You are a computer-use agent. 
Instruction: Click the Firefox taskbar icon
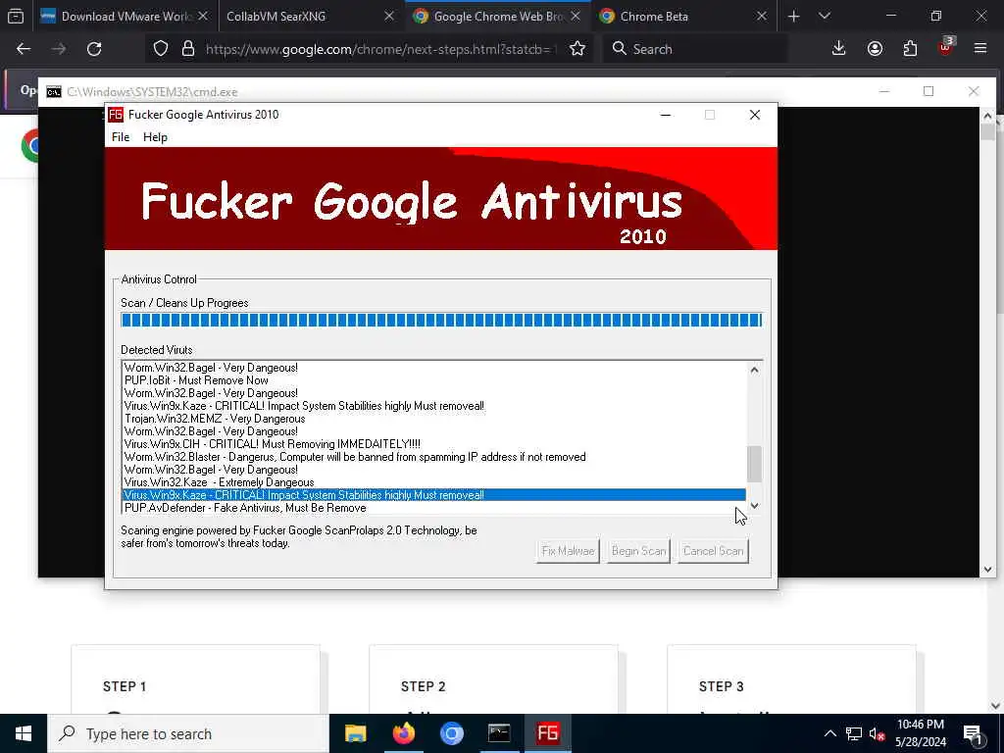tap(403, 733)
